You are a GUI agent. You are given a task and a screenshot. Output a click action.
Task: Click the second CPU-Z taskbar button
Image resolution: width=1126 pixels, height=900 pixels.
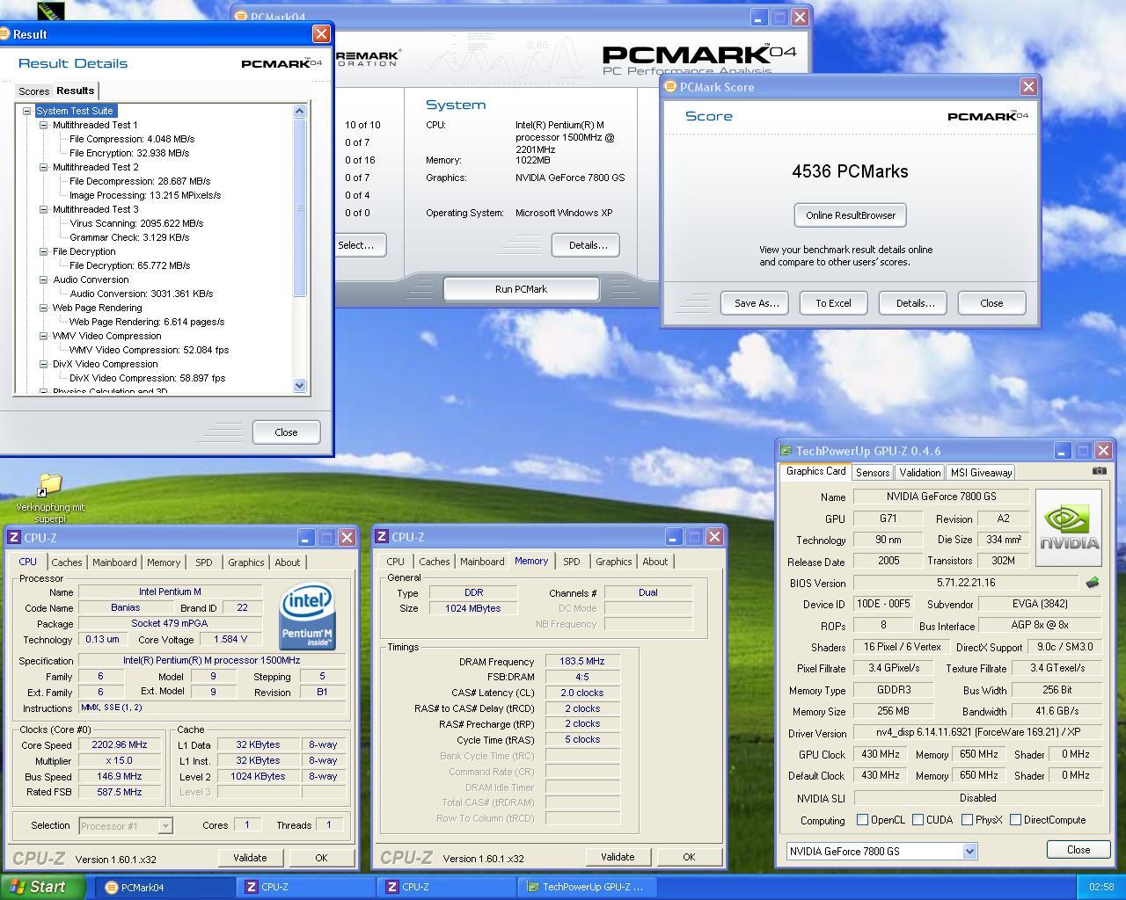[x=447, y=887]
